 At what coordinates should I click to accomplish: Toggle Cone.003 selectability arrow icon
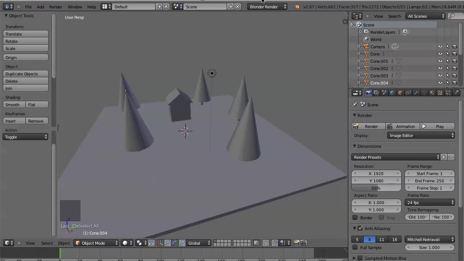(x=448, y=75)
